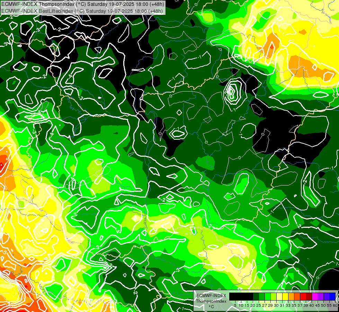This screenshot has width=339, height=312.
Task: Click the legend tick value 50
Action: pos(324,305)
